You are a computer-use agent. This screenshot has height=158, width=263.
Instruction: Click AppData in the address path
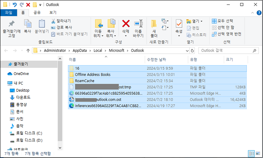[80, 51]
